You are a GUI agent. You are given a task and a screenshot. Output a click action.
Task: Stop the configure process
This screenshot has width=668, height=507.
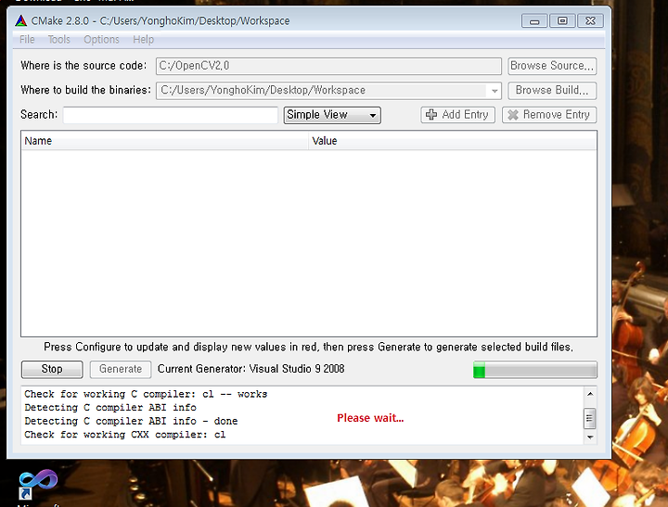(x=52, y=369)
